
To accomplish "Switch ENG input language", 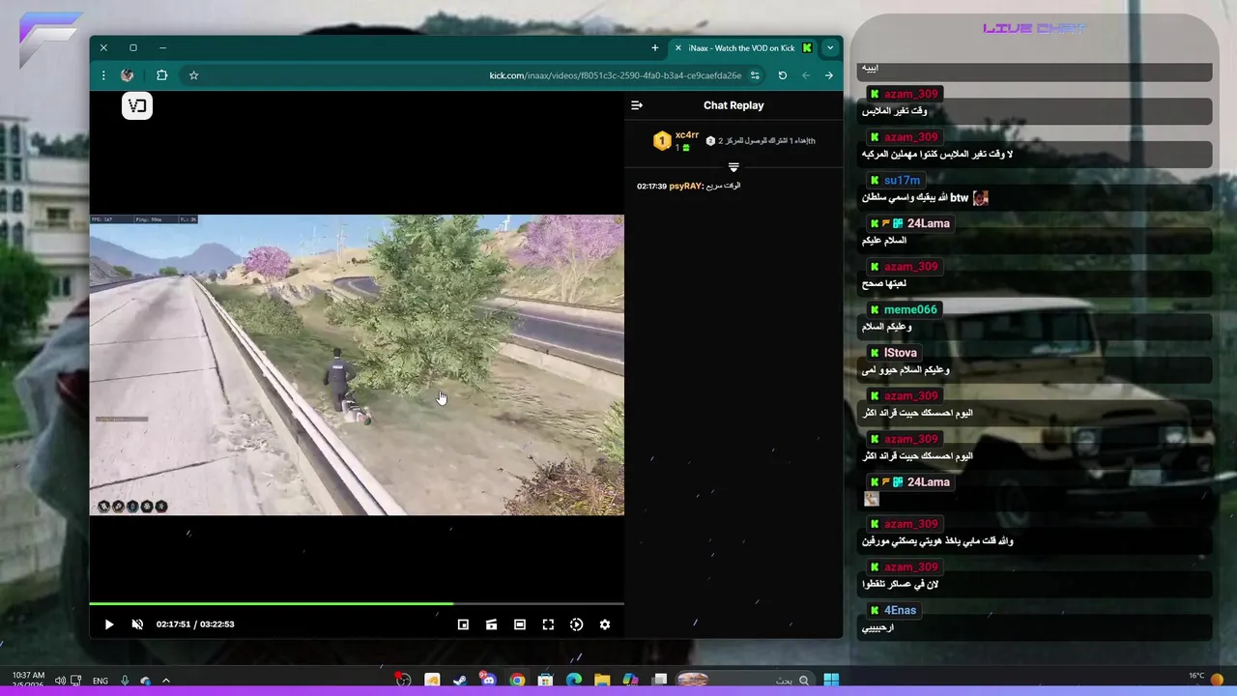I will [x=101, y=681].
